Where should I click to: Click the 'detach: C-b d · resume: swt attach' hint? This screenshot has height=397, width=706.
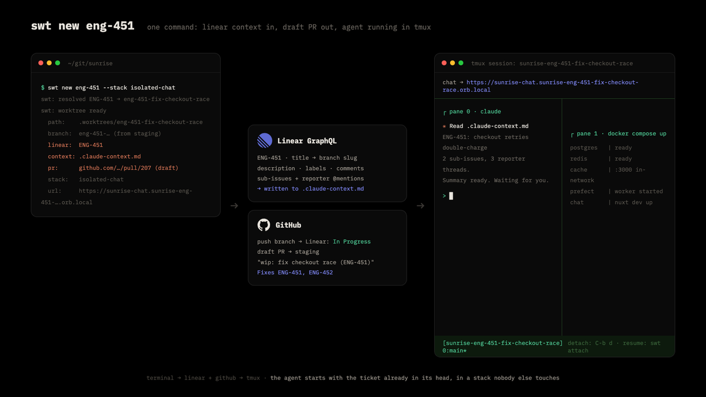point(614,346)
